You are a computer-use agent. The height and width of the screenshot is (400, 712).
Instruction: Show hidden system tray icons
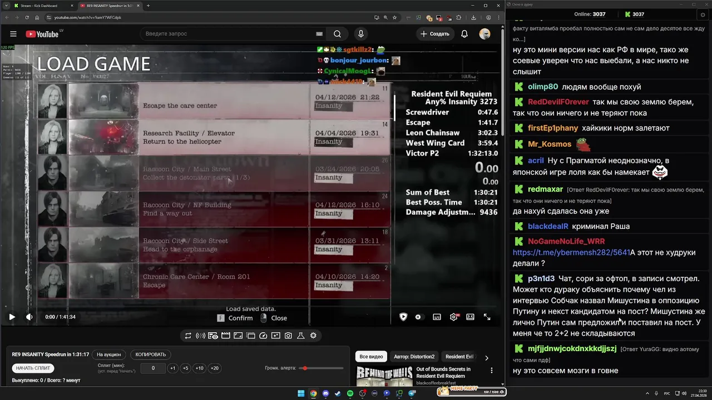pos(647,393)
